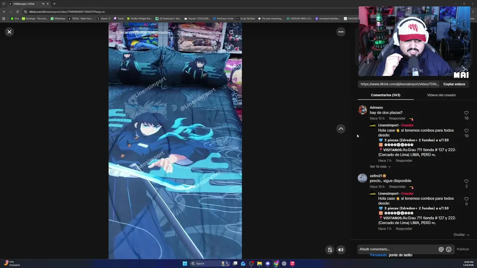Click the Publicar button

coord(463,249)
